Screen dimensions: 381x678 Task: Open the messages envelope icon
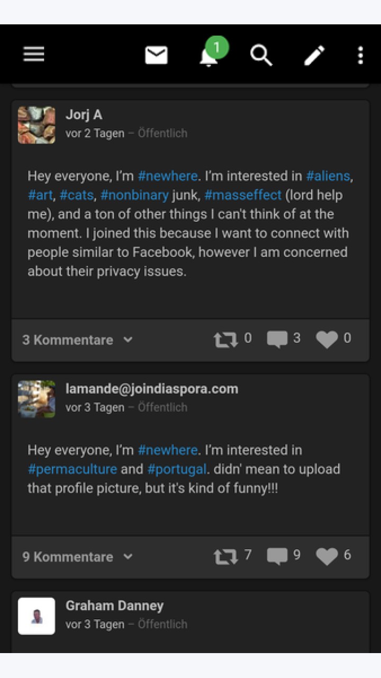tap(156, 55)
